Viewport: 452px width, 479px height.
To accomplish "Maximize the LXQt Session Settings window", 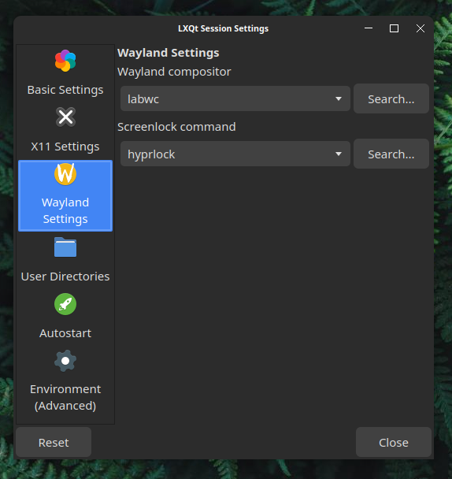I will click(x=394, y=28).
